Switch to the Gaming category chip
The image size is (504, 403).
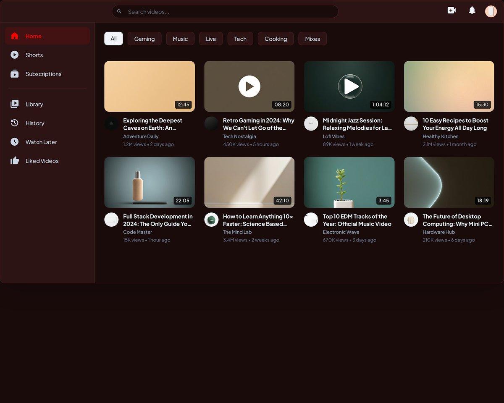pos(144,38)
